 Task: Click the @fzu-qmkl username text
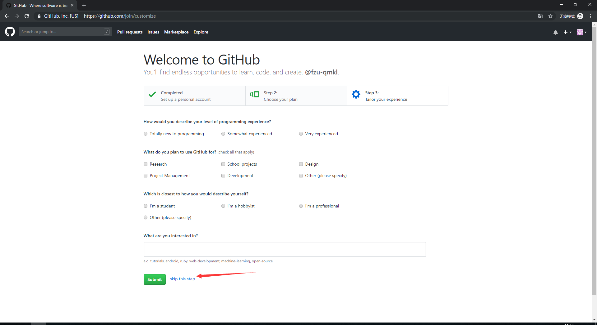pos(321,72)
